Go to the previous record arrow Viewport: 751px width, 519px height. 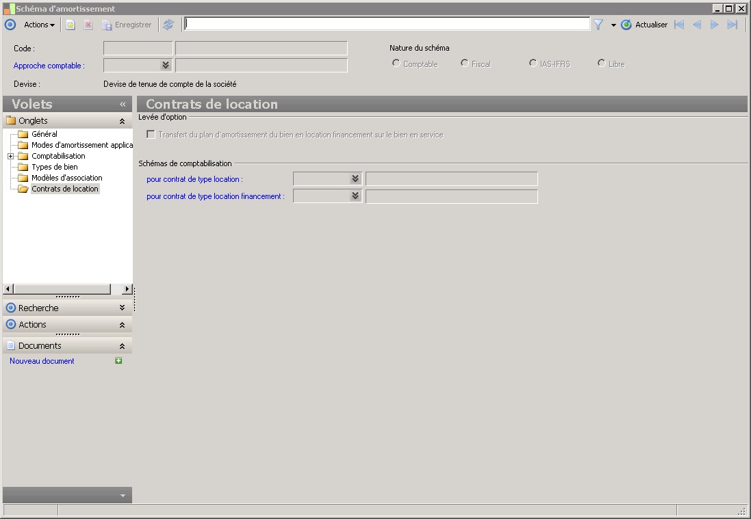[x=697, y=25]
